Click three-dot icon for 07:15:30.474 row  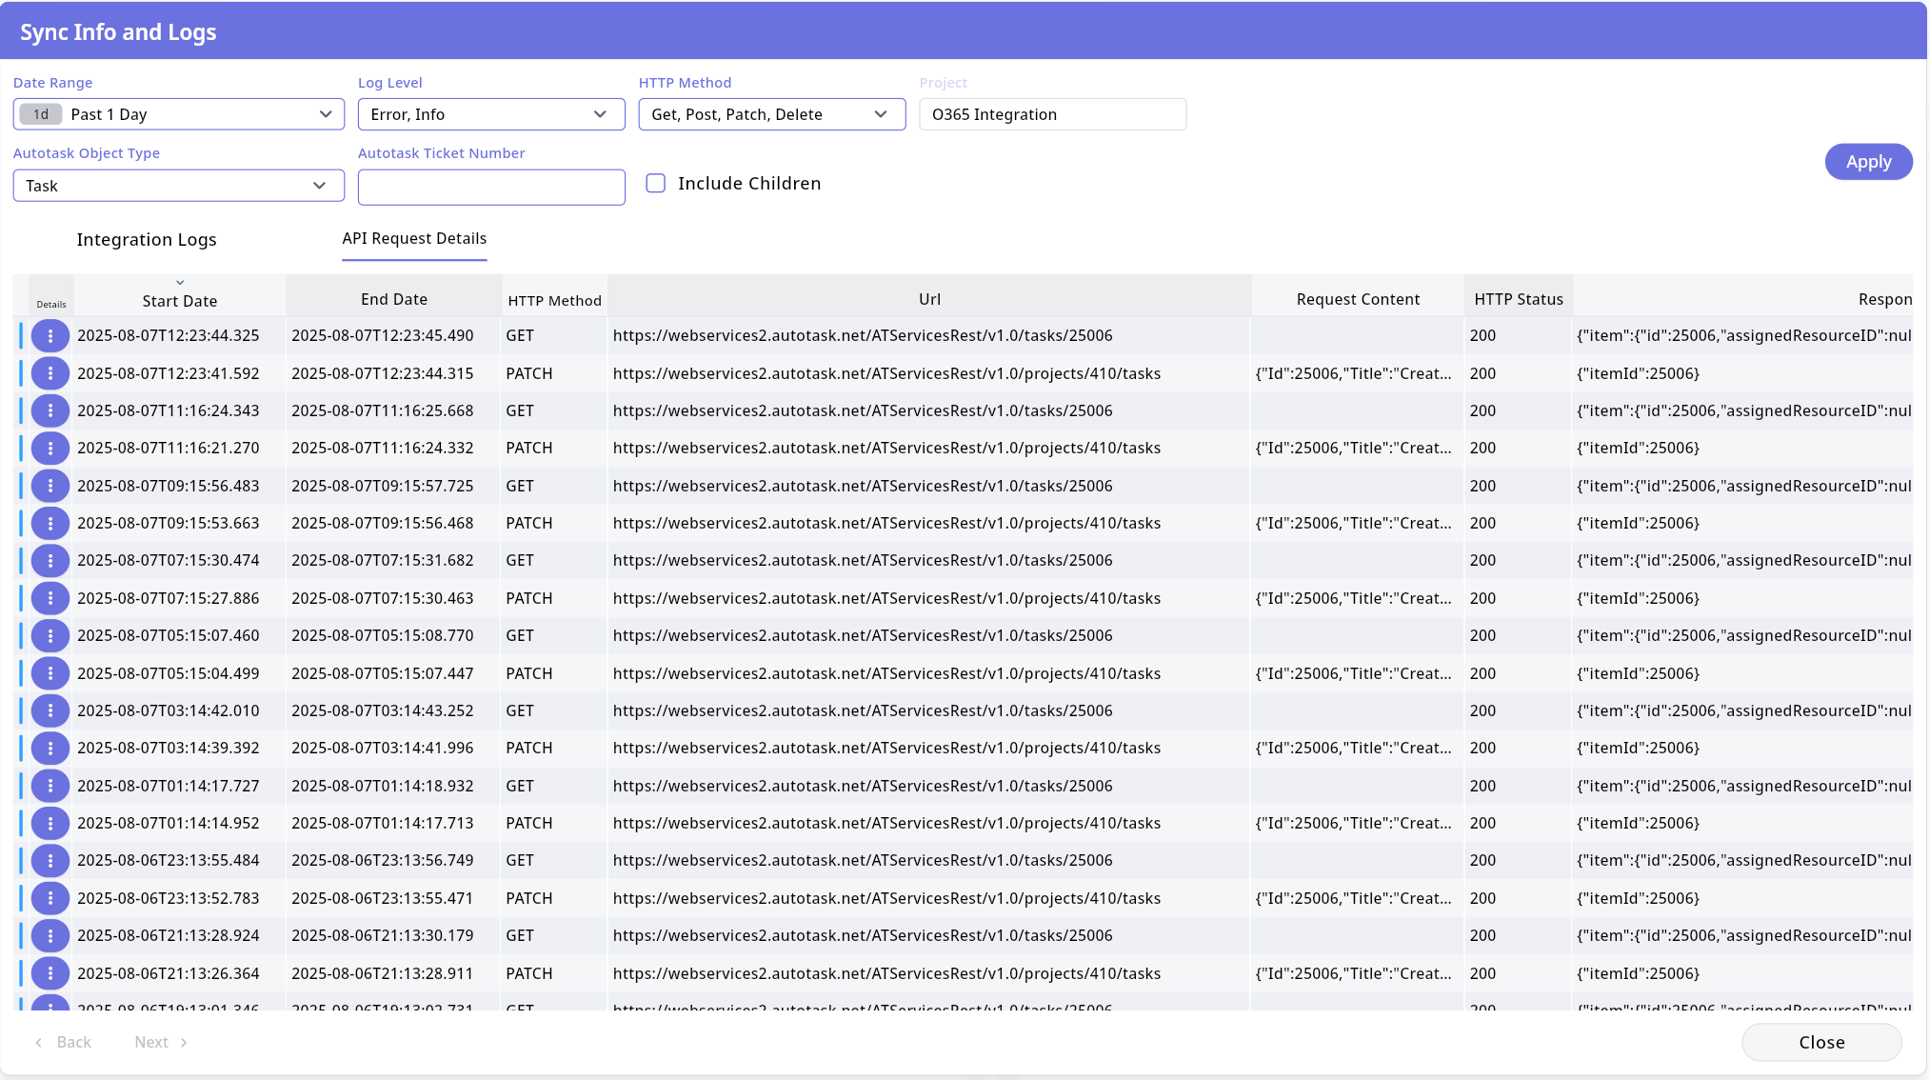(50, 561)
